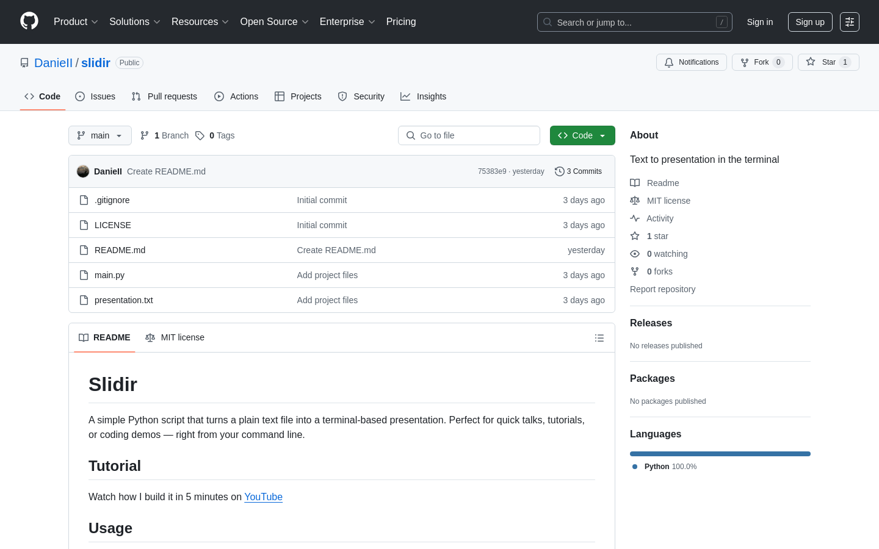
Task: Open the slidir repository name link
Action: click(x=96, y=63)
